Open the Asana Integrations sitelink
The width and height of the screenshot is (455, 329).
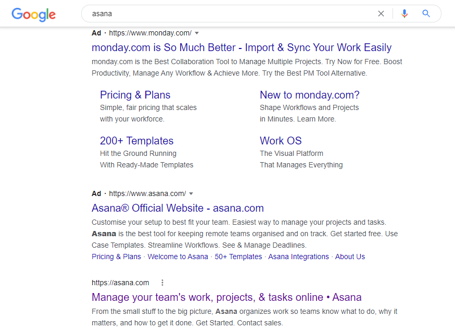coord(299,257)
